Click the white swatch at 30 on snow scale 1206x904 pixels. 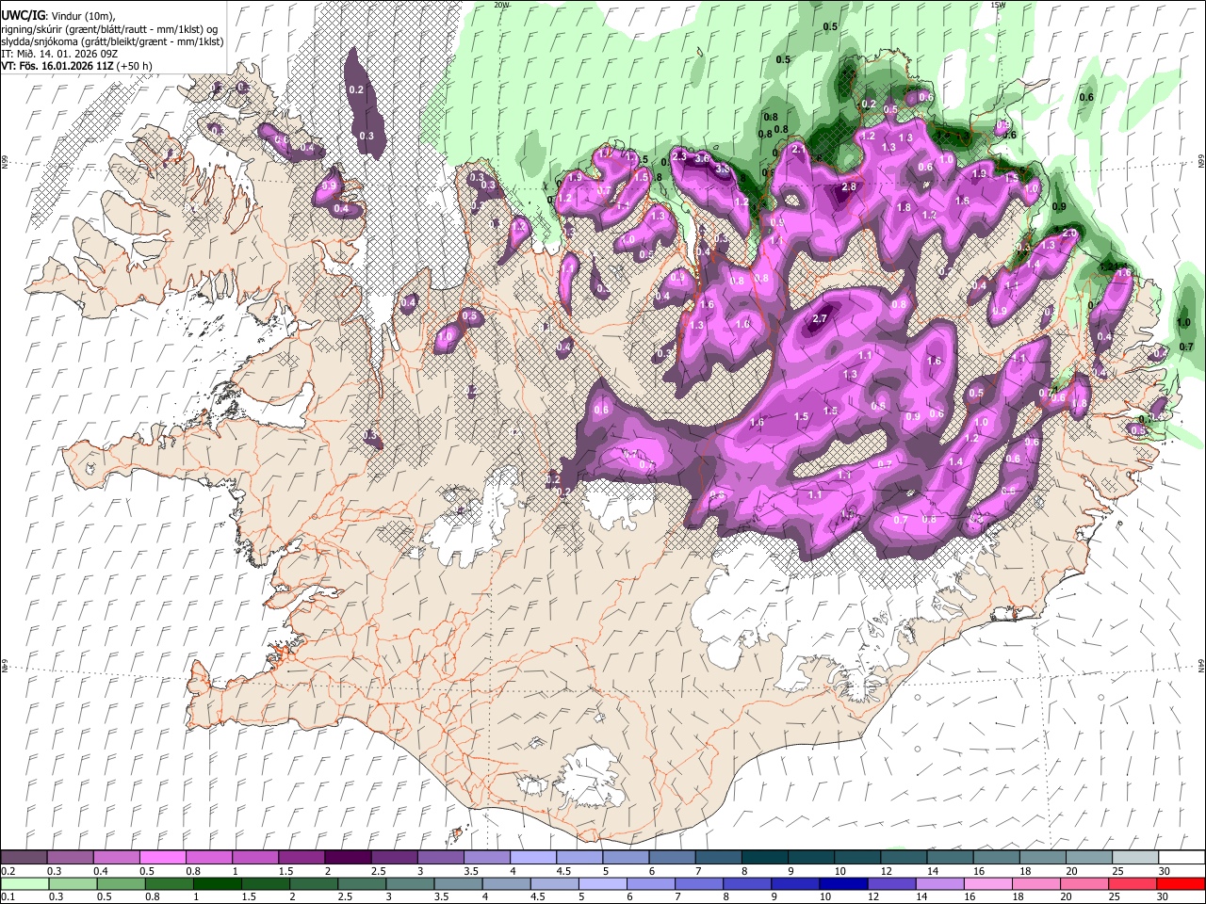pyautogui.click(x=1181, y=858)
